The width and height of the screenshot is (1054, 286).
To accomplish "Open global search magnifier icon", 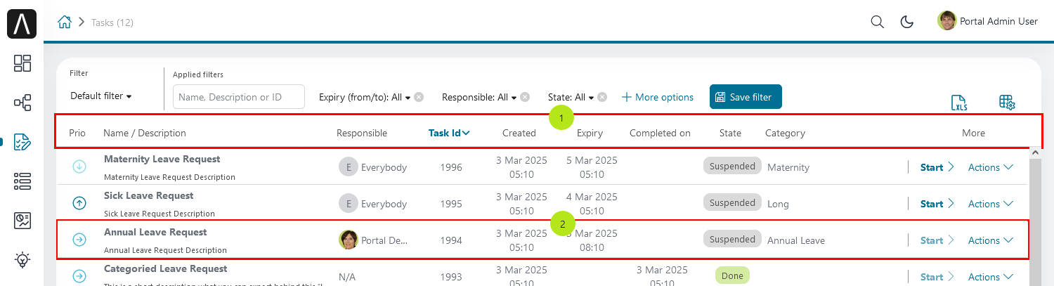I will click(877, 22).
